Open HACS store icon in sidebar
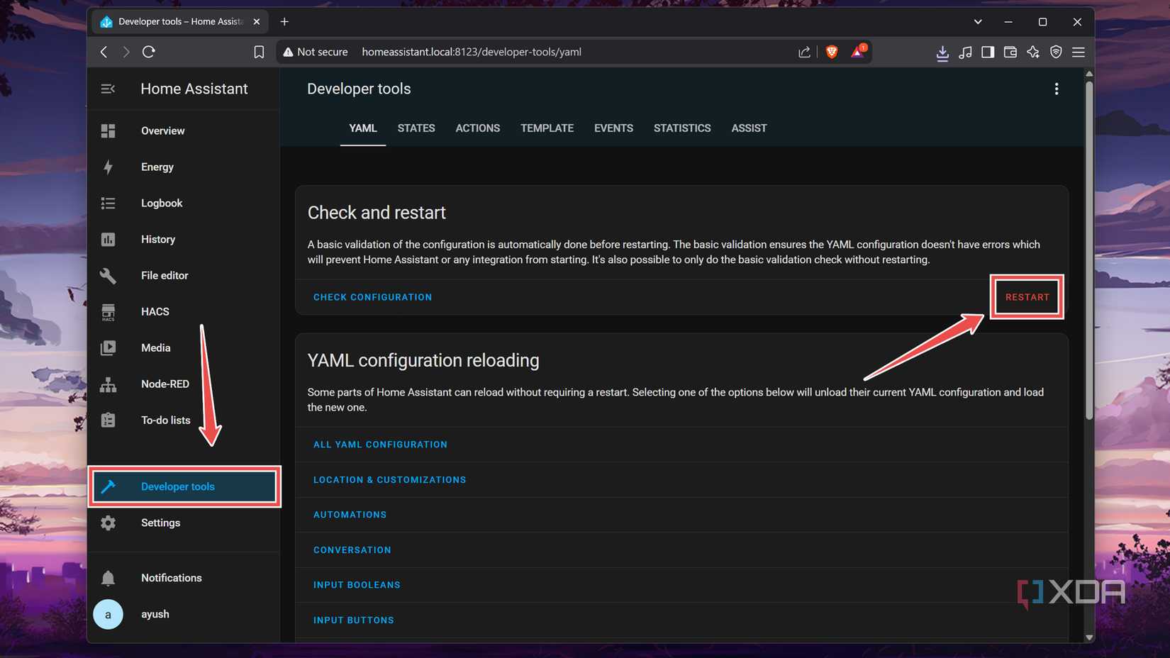Image resolution: width=1170 pixels, height=658 pixels. coord(108,312)
